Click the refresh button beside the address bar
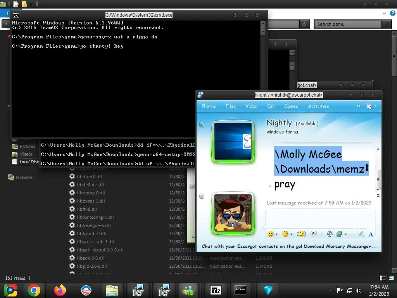The height and width of the screenshot is (298, 397). (x=304, y=24)
